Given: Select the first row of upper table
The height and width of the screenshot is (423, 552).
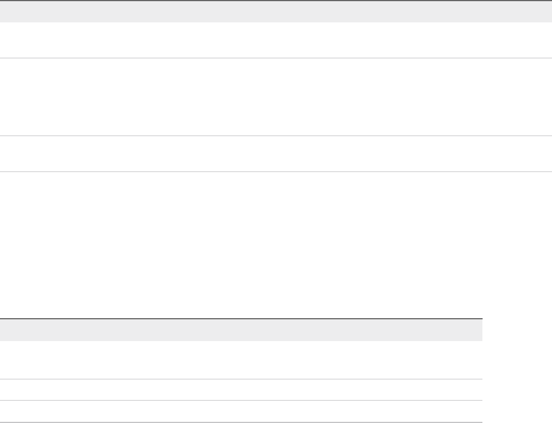Looking at the screenshot, I should click(x=276, y=40).
